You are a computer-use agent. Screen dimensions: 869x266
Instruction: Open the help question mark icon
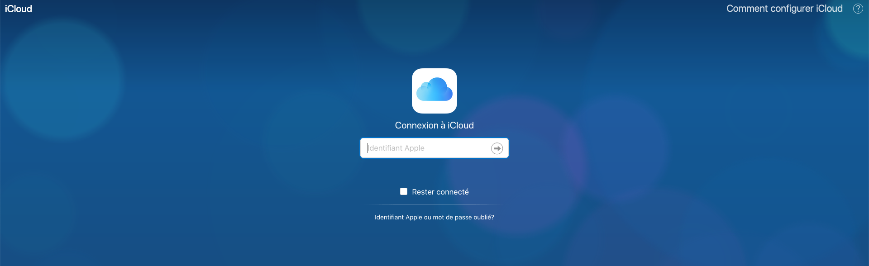click(x=858, y=9)
